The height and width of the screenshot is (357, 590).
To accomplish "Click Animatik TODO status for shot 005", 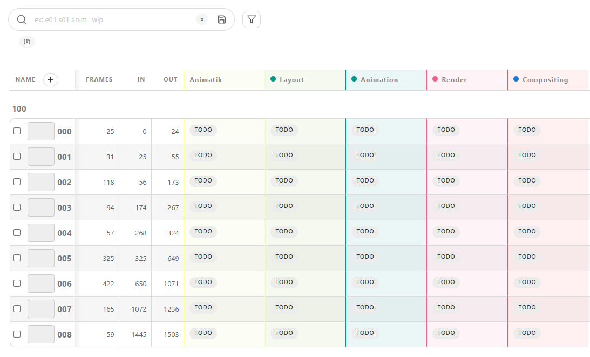I will [x=203, y=257].
